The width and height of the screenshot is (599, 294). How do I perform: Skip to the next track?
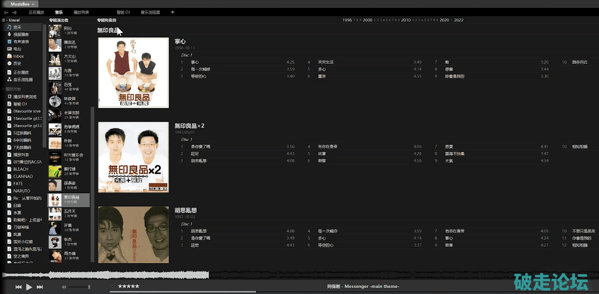(40, 287)
